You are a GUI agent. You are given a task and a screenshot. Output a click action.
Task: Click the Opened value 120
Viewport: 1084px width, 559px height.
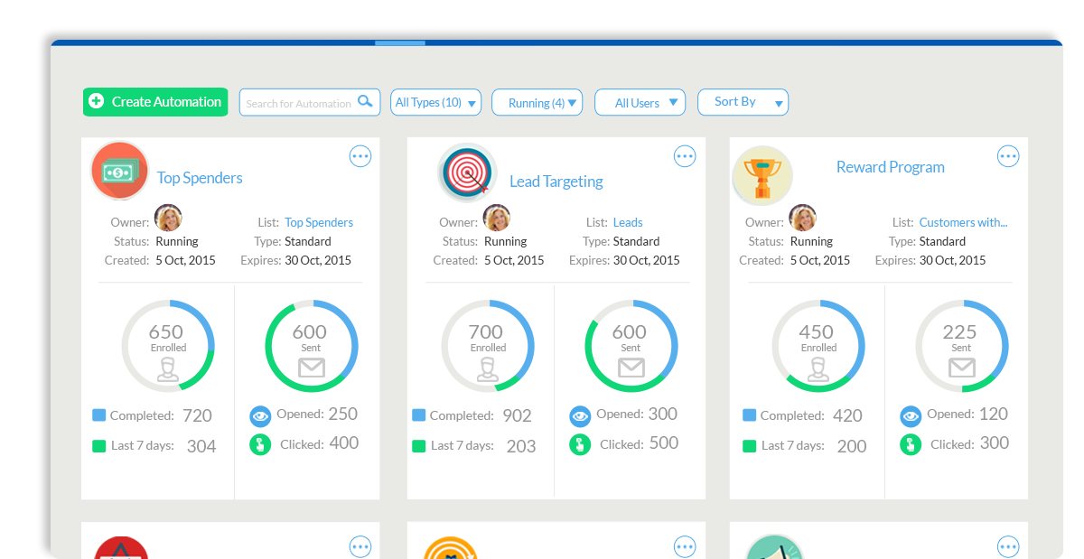[x=994, y=415]
